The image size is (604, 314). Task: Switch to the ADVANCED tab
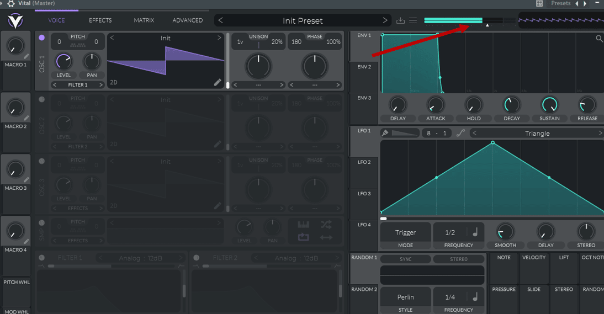pos(188,20)
